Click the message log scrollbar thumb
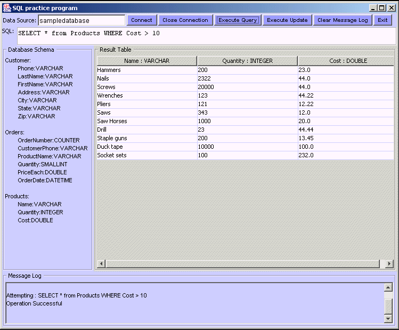 [388, 307]
